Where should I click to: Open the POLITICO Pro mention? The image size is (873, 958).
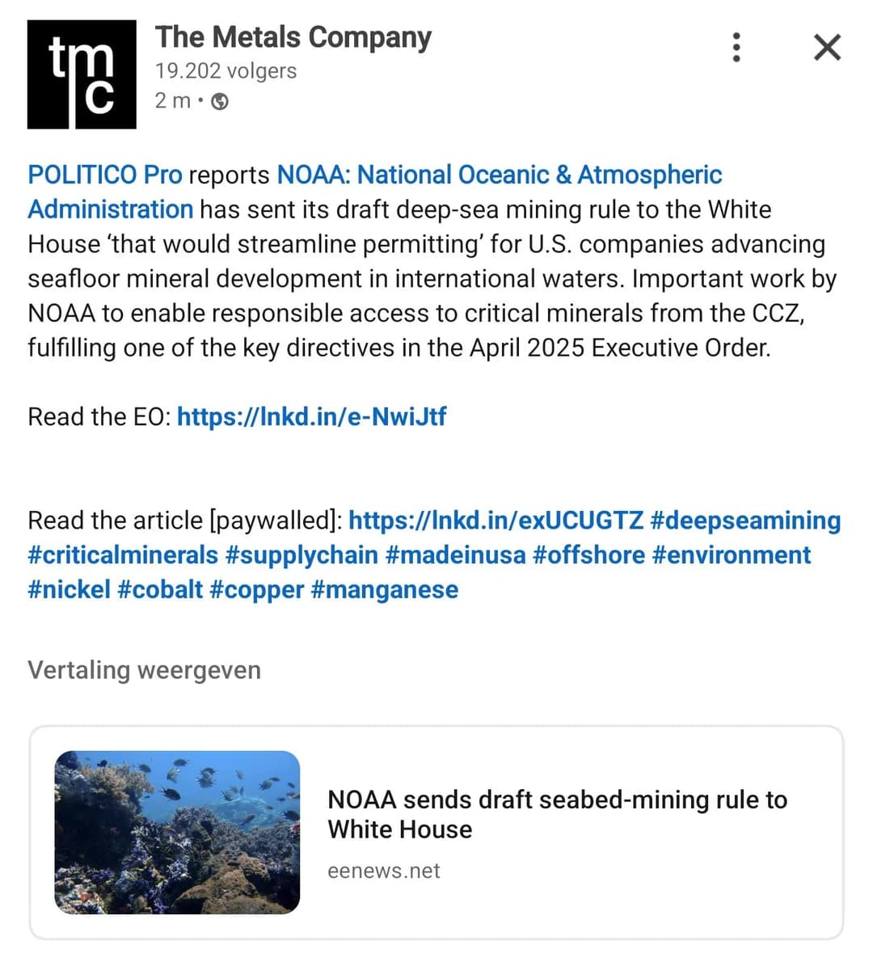click(105, 175)
